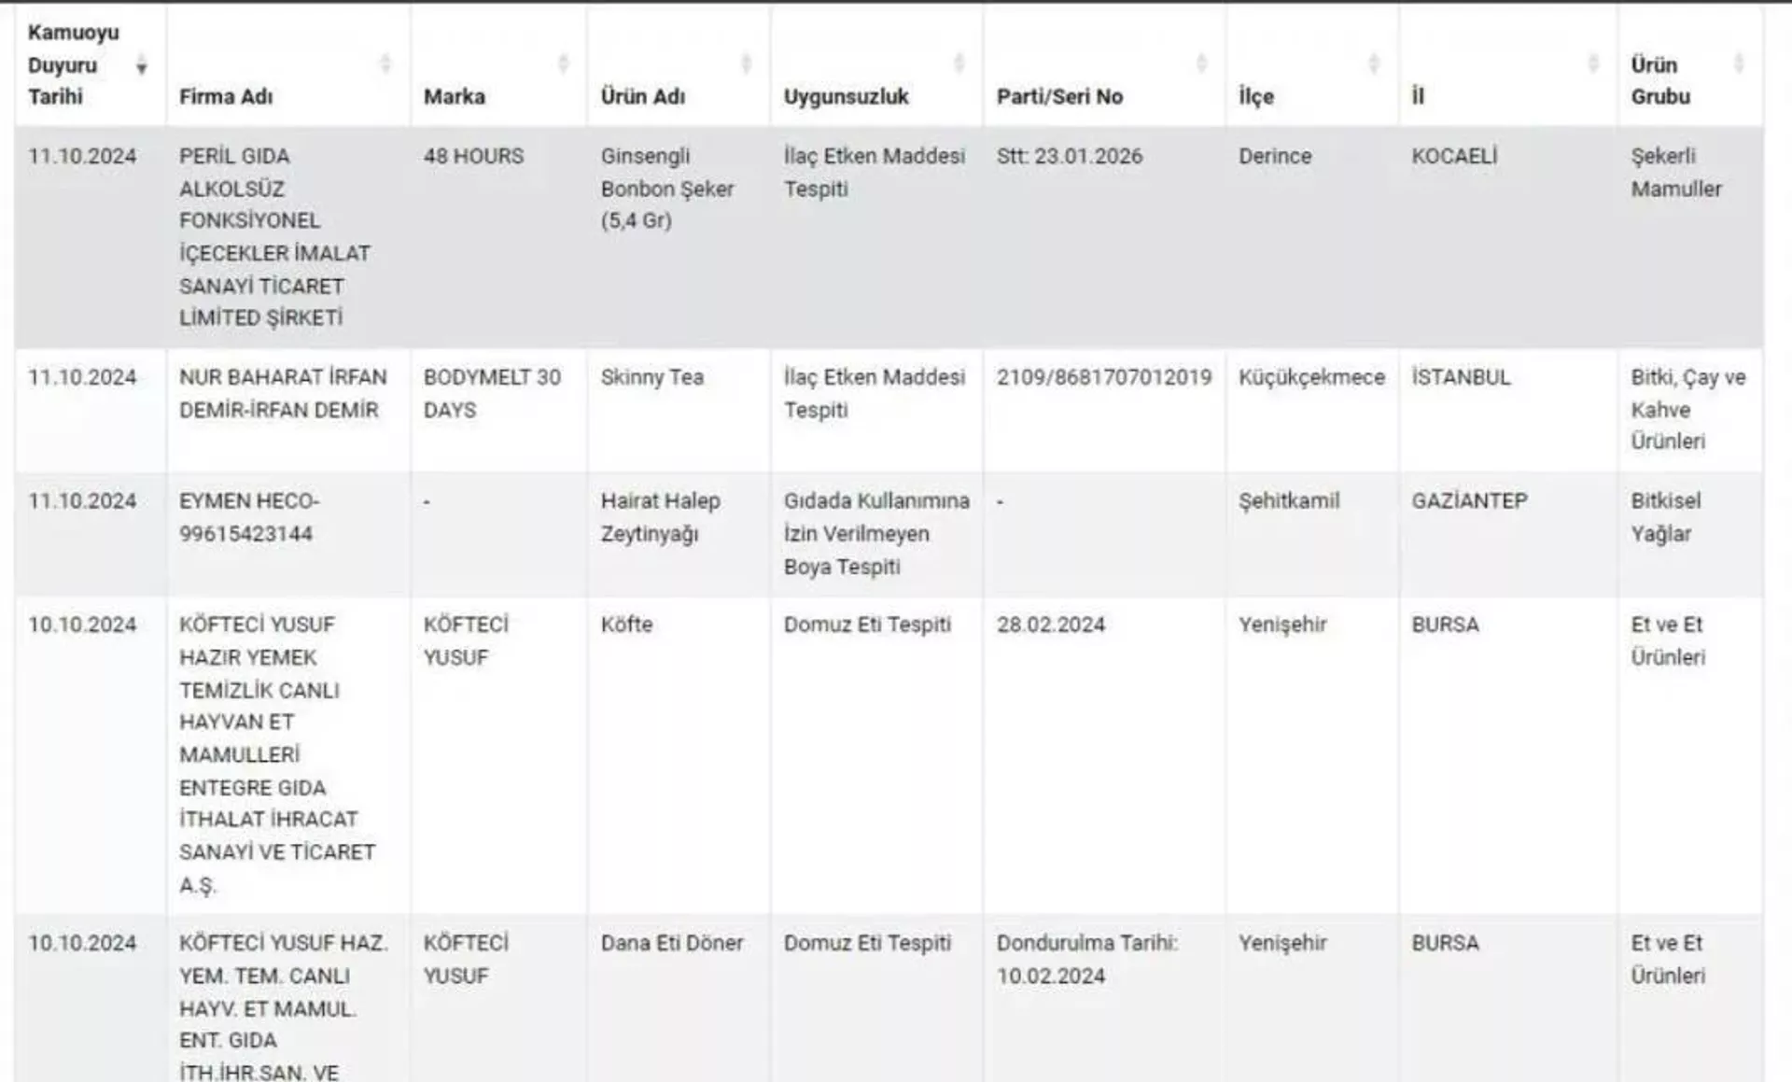
Task: Click the Ürün Adı sort arrows icon
Action: [x=746, y=63]
